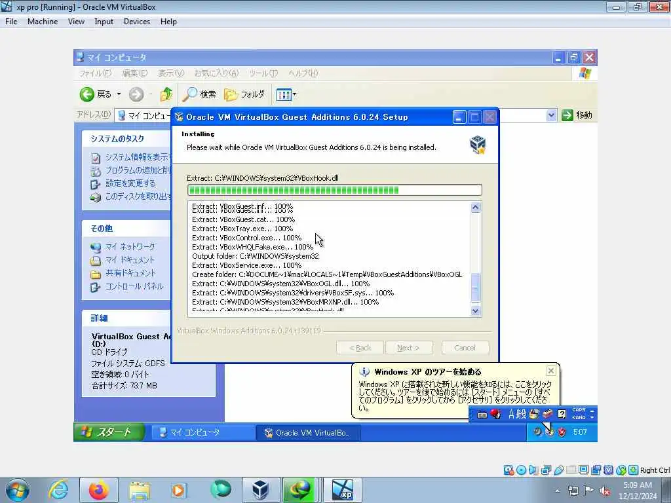
Task: Click log line 'Extract: VBoxService.exe... 100%'
Action: click(246, 265)
